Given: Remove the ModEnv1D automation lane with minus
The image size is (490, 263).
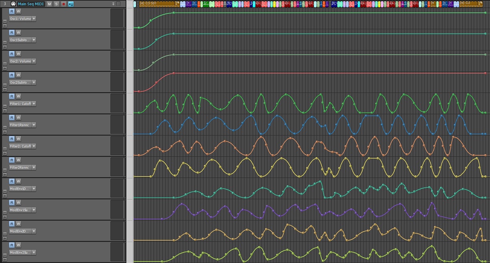Looking at the screenshot, I should (x=5, y=191).
